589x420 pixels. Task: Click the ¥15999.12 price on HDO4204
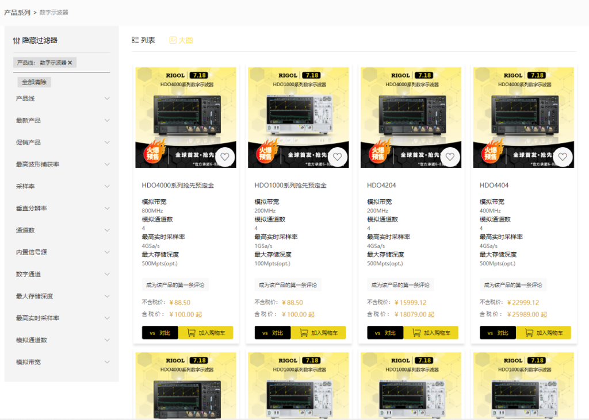[x=411, y=303]
